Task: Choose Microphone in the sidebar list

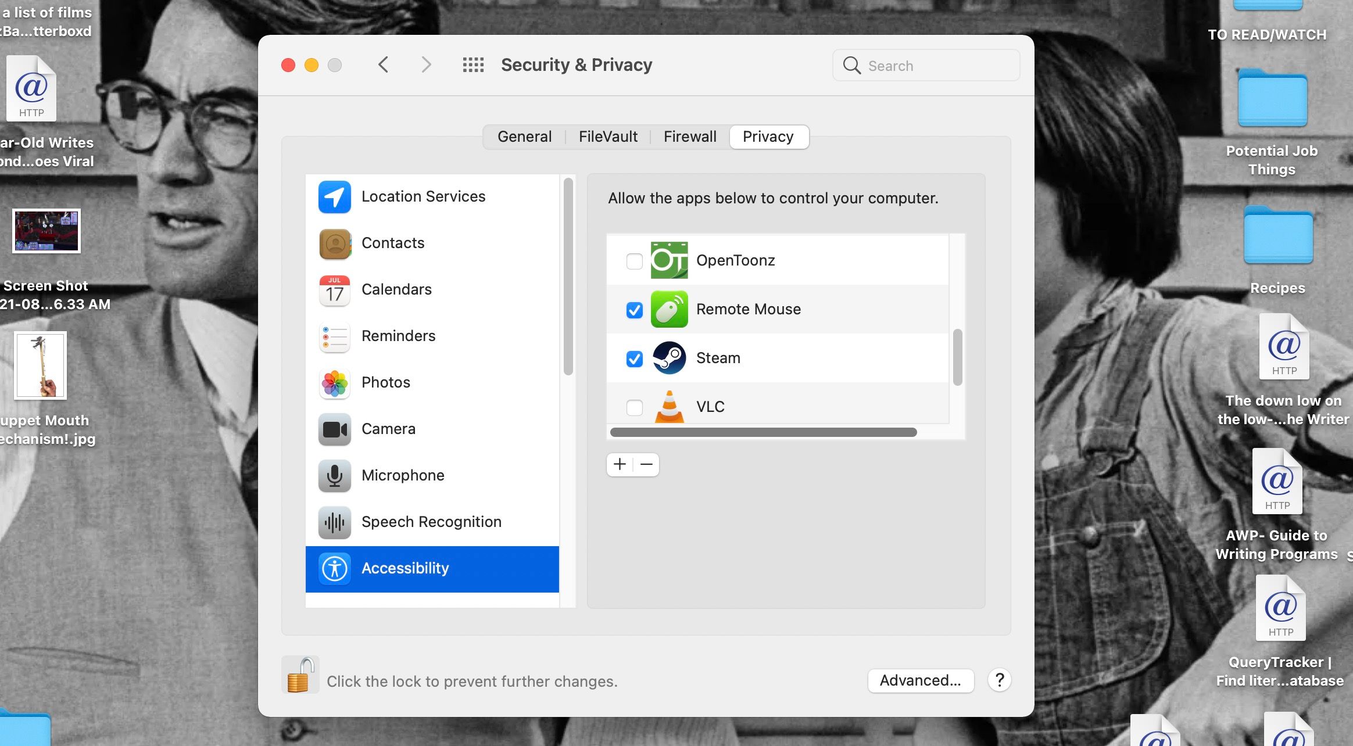Action: (x=402, y=475)
